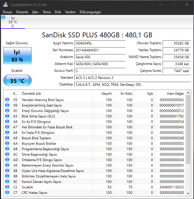Click status orb for Enerji Durumu Değişikliği Sayısı
This screenshot has width=194, height=199.
7,111
